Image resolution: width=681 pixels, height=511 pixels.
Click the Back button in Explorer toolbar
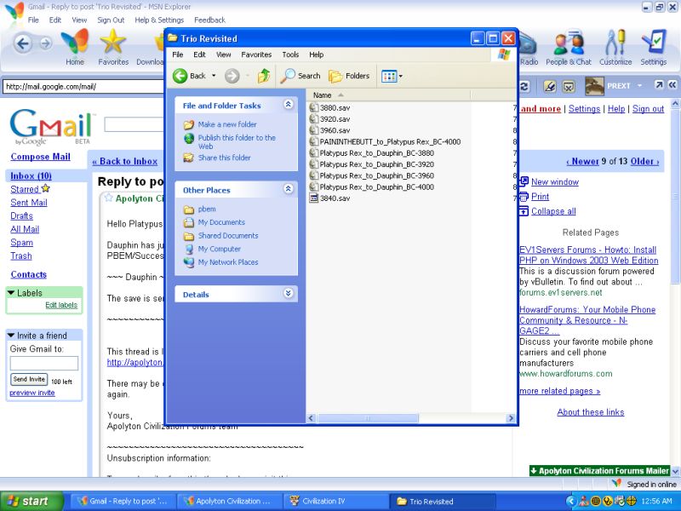point(189,76)
